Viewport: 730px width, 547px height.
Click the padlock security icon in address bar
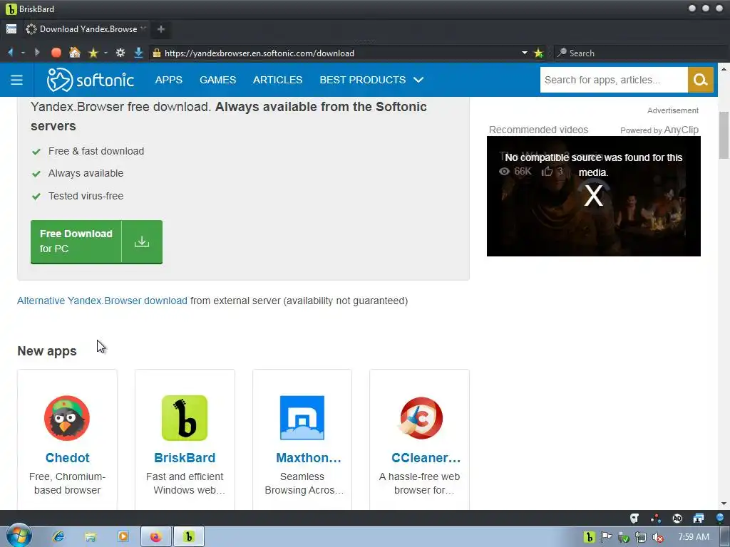coord(157,53)
